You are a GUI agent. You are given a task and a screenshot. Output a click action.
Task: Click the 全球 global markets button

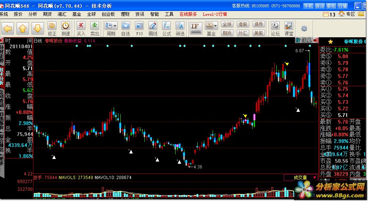point(227,24)
